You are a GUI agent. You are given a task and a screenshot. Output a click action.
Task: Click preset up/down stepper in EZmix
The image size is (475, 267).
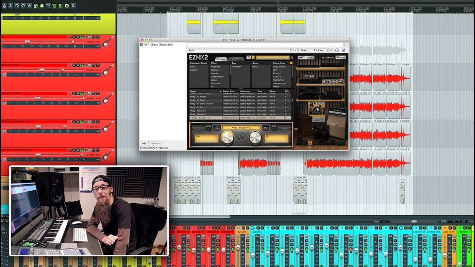217,128
